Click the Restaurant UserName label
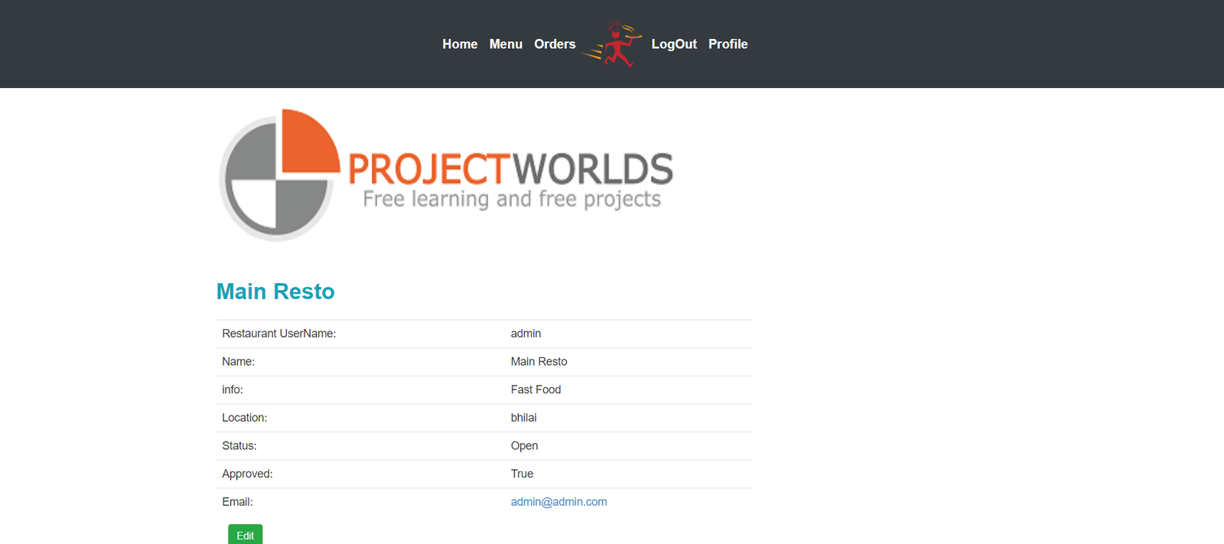Viewport: 1224px width, 544px height. [278, 334]
